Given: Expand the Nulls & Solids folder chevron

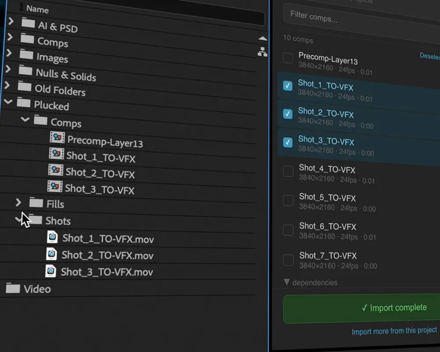Looking at the screenshot, I should (x=8, y=68).
